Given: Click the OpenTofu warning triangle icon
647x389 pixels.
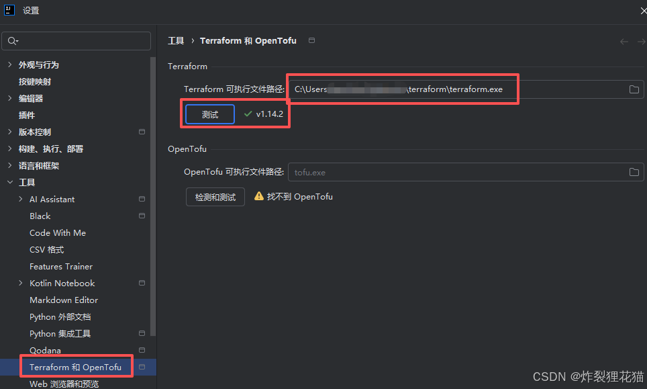Looking at the screenshot, I should click(258, 196).
